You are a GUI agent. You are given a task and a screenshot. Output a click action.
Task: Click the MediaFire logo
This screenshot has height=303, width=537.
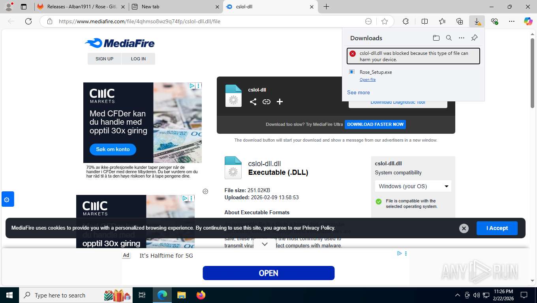tap(120, 43)
